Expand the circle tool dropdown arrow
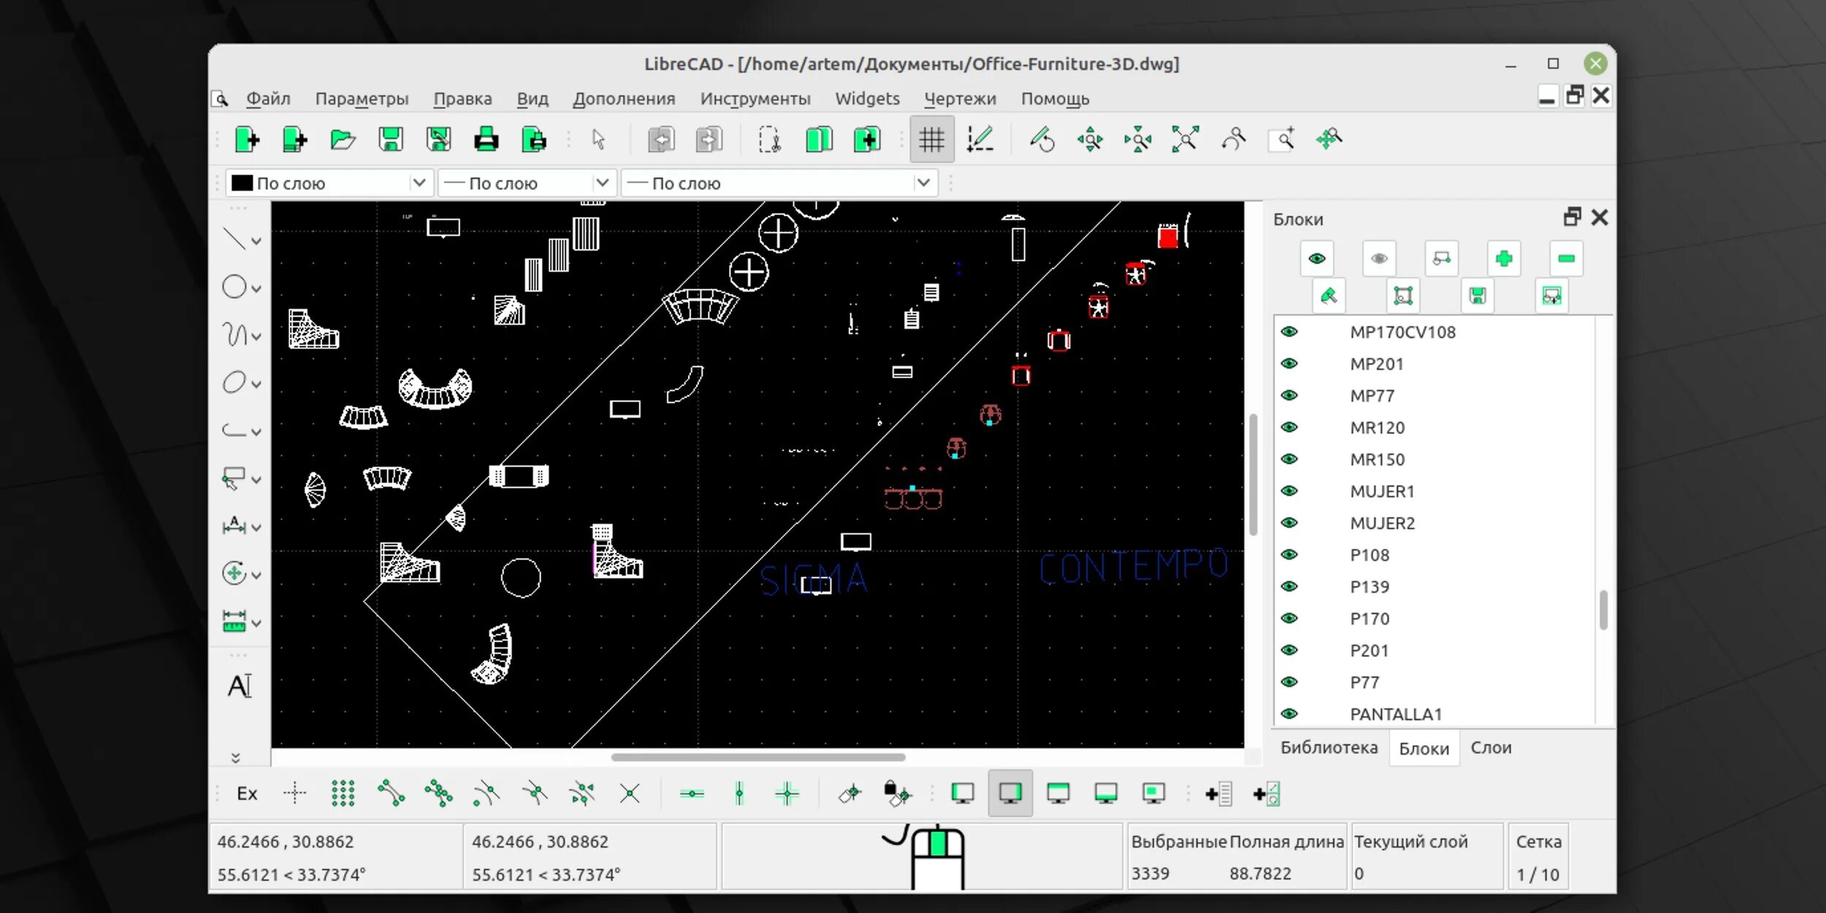The width and height of the screenshot is (1826, 913). [256, 289]
